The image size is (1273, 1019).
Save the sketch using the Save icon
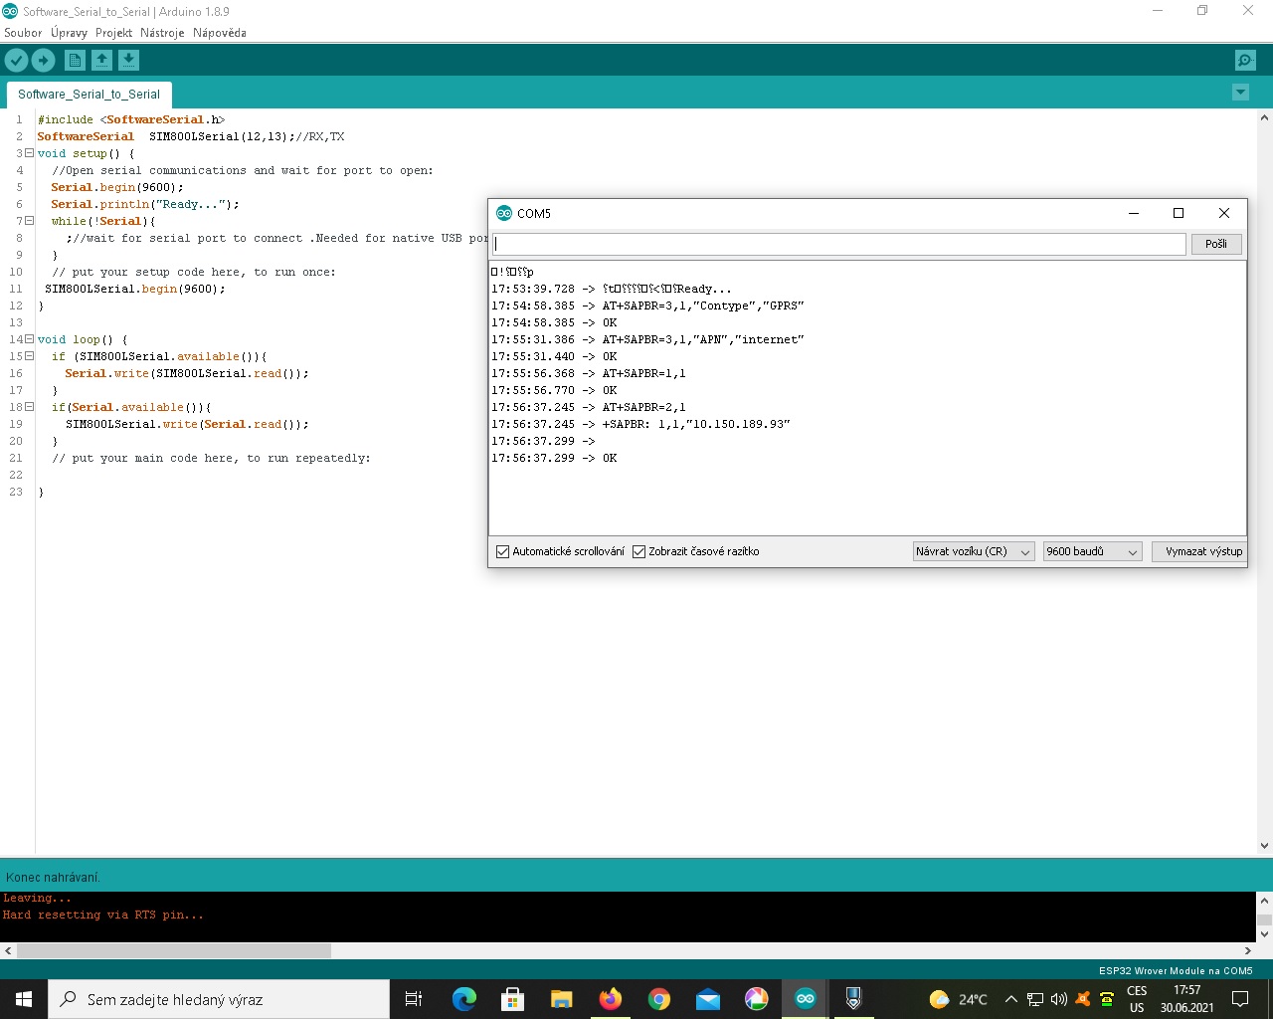(128, 61)
